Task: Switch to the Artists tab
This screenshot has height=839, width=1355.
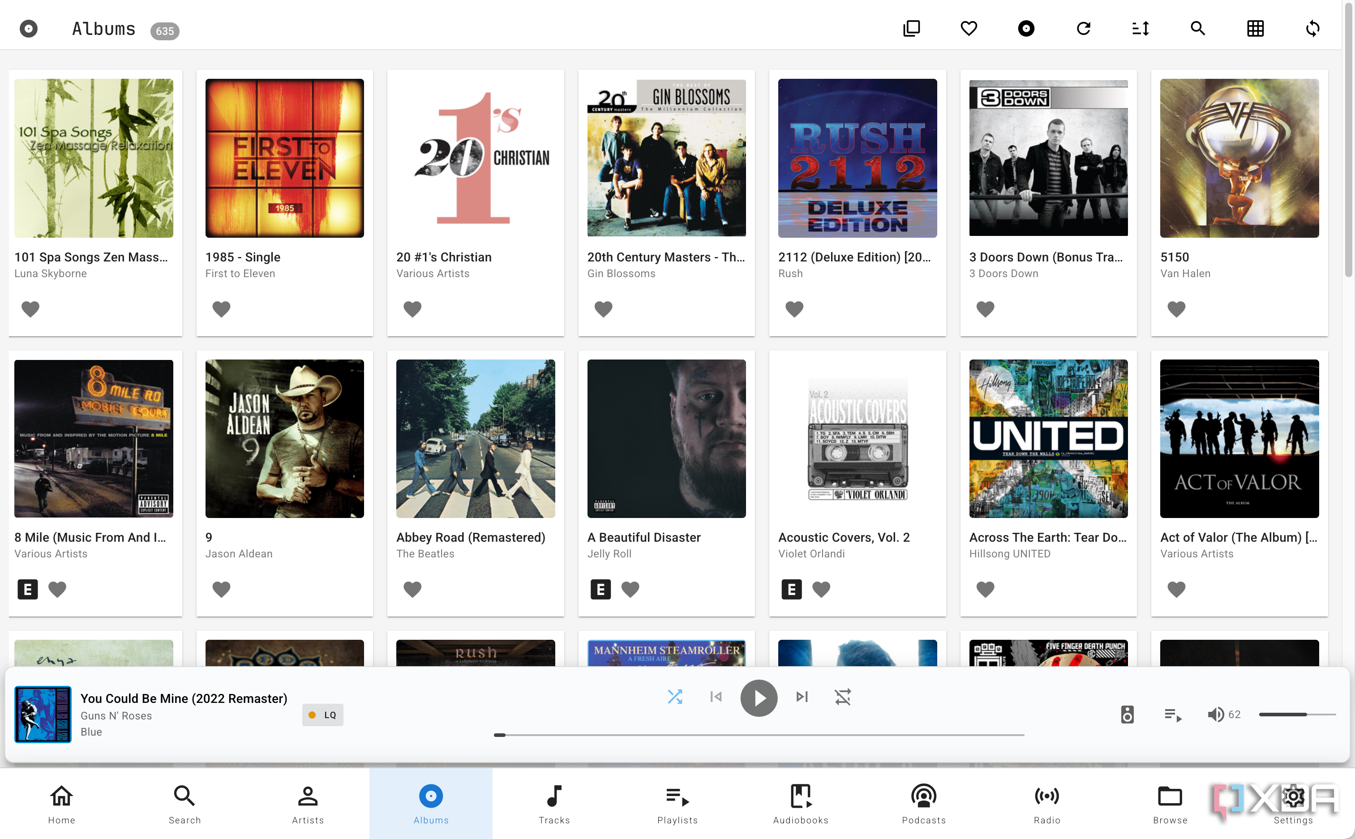Action: (308, 804)
